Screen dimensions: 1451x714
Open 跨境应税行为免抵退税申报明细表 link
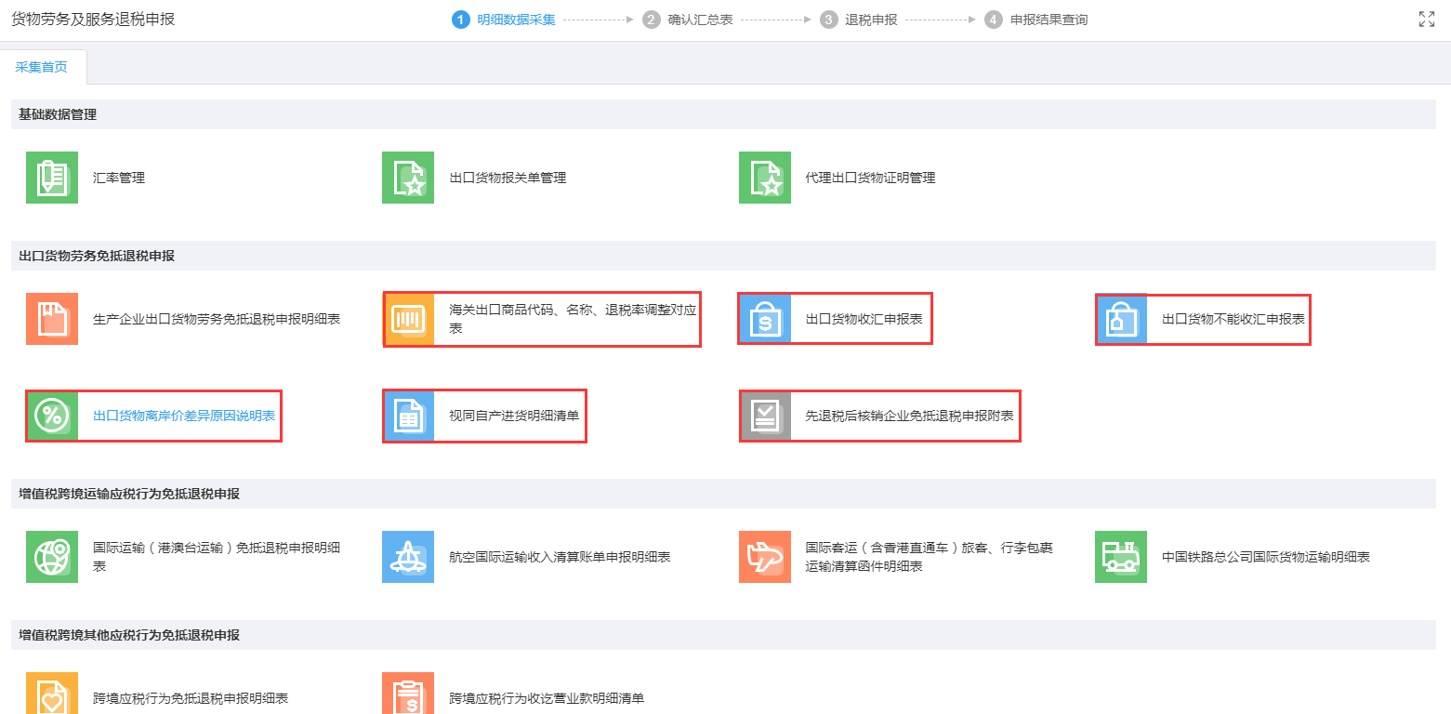coord(191,698)
